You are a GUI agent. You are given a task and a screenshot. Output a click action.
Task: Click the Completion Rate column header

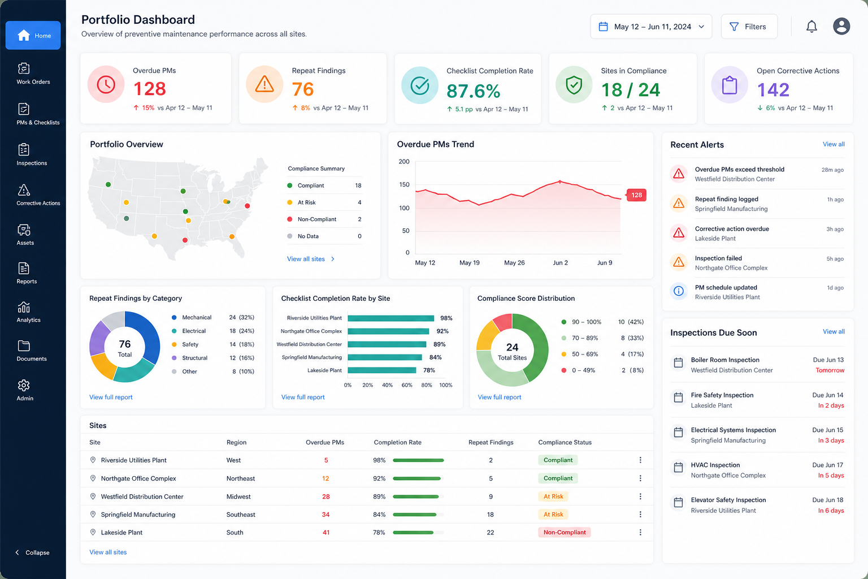coord(398,443)
